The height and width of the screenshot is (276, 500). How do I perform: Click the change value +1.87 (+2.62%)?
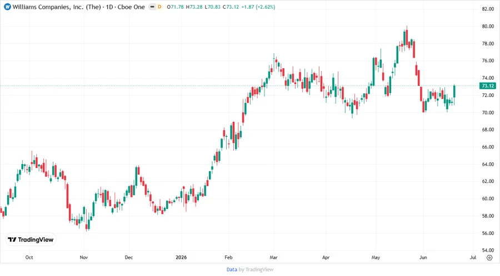click(x=258, y=7)
